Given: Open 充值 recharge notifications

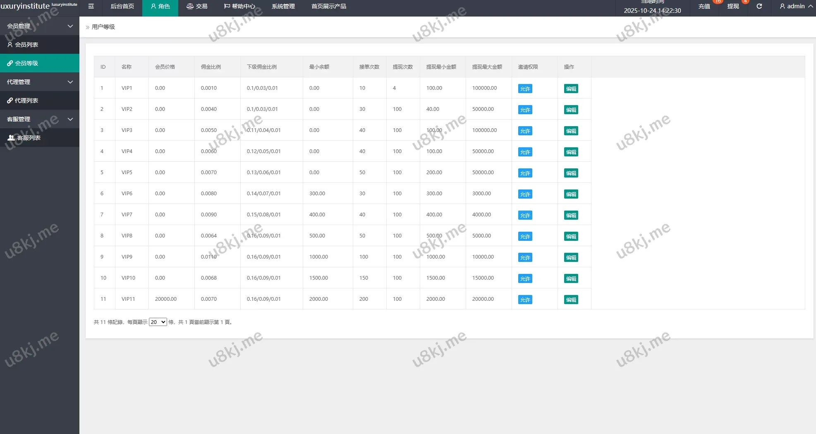Looking at the screenshot, I should [704, 6].
